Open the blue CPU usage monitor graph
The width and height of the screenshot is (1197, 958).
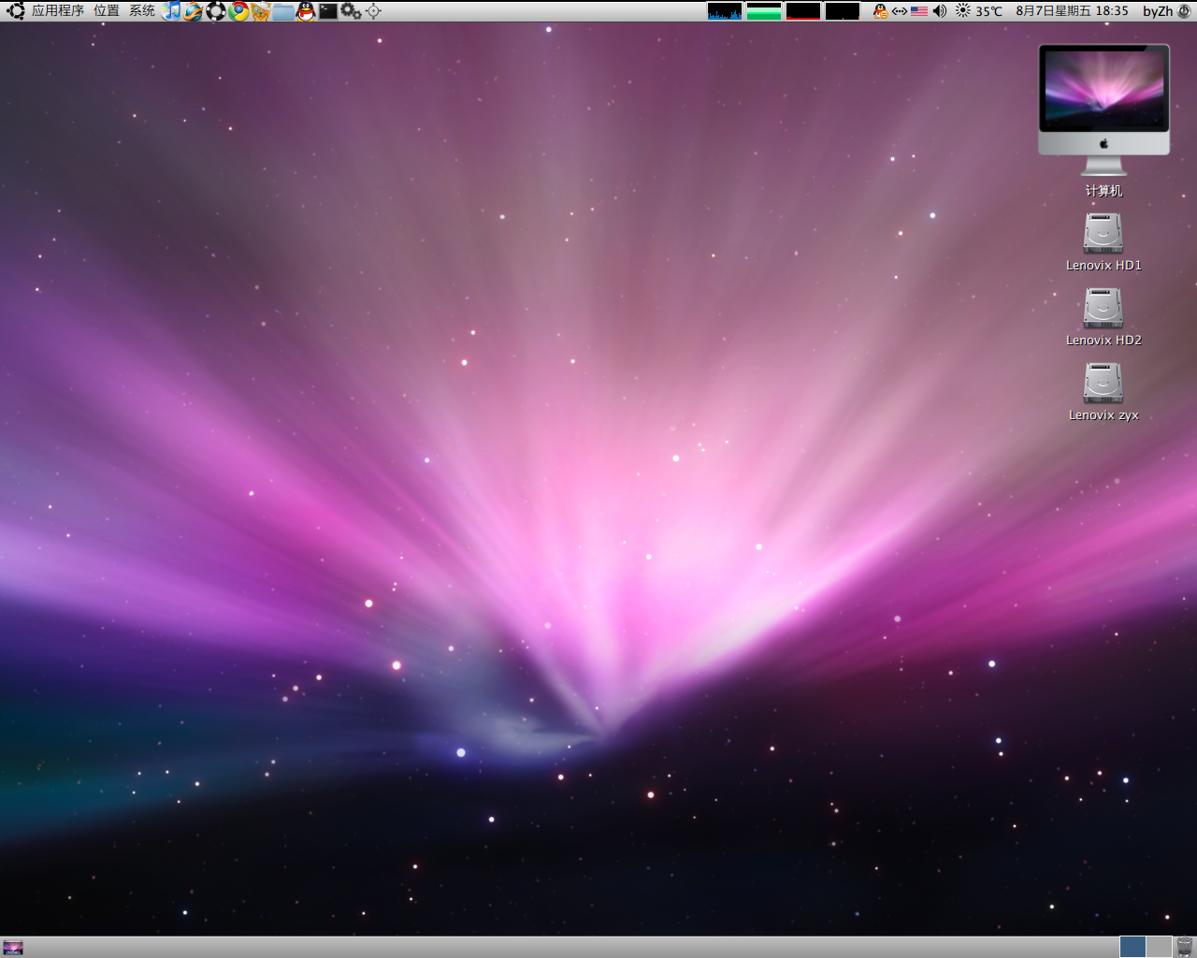point(725,11)
